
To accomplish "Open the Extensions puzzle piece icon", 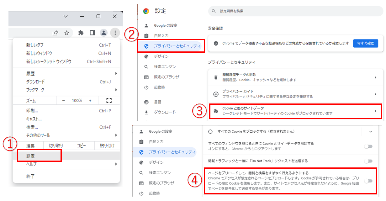I will 81,33.
